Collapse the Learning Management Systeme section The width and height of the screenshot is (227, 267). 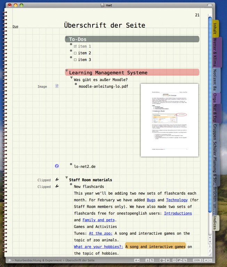[x=66, y=70]
